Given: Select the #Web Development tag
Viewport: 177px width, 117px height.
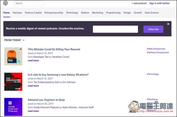Looking at the screenshot, I should tap(156, 49).
